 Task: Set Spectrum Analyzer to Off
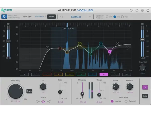pos(107,17)
